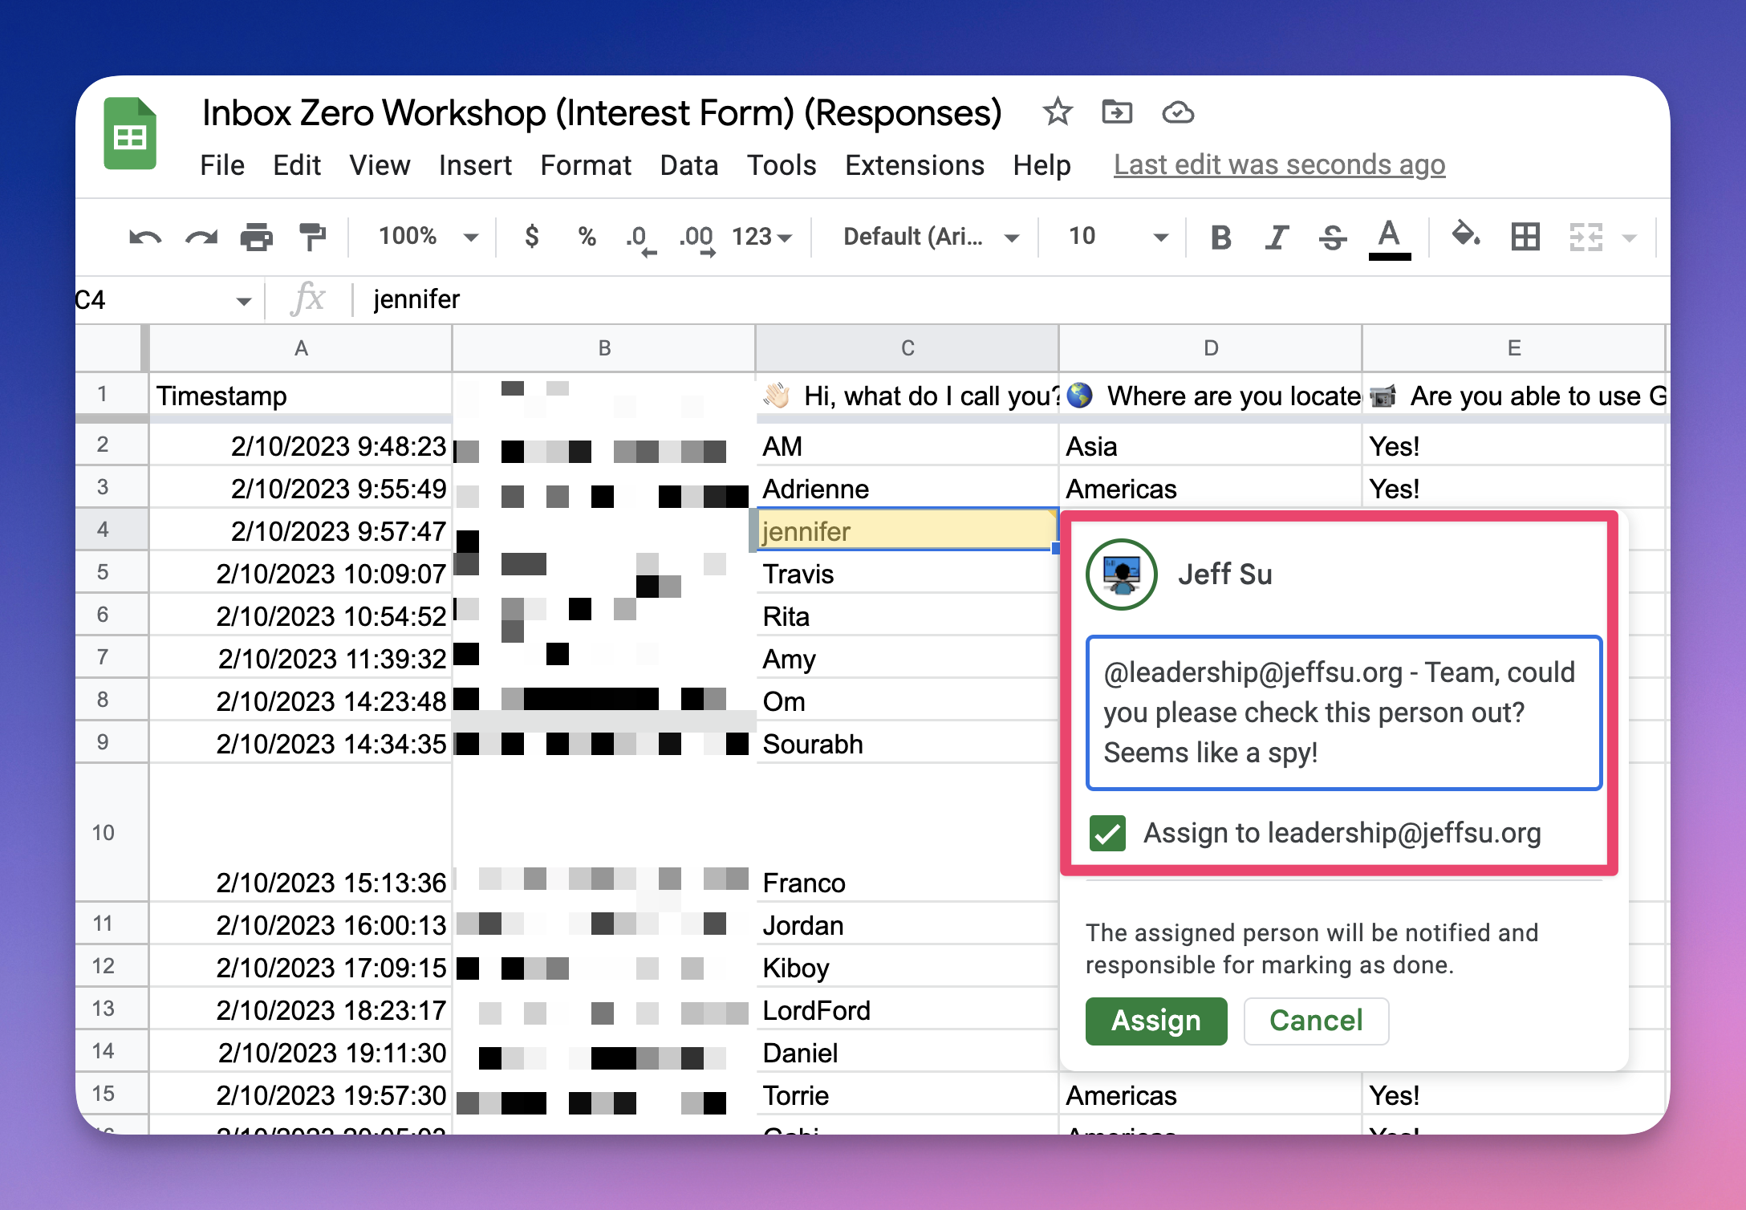Click the fx formula icon
The width and height of the screenshot is (1746, 1210).
pos(308,299)
